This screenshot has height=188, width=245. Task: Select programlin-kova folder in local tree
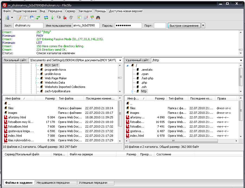click(55, 70)
